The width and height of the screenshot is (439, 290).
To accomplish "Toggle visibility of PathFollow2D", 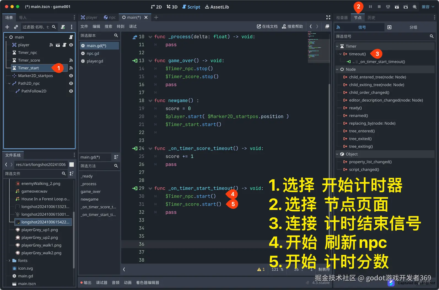I will point(71,91).
